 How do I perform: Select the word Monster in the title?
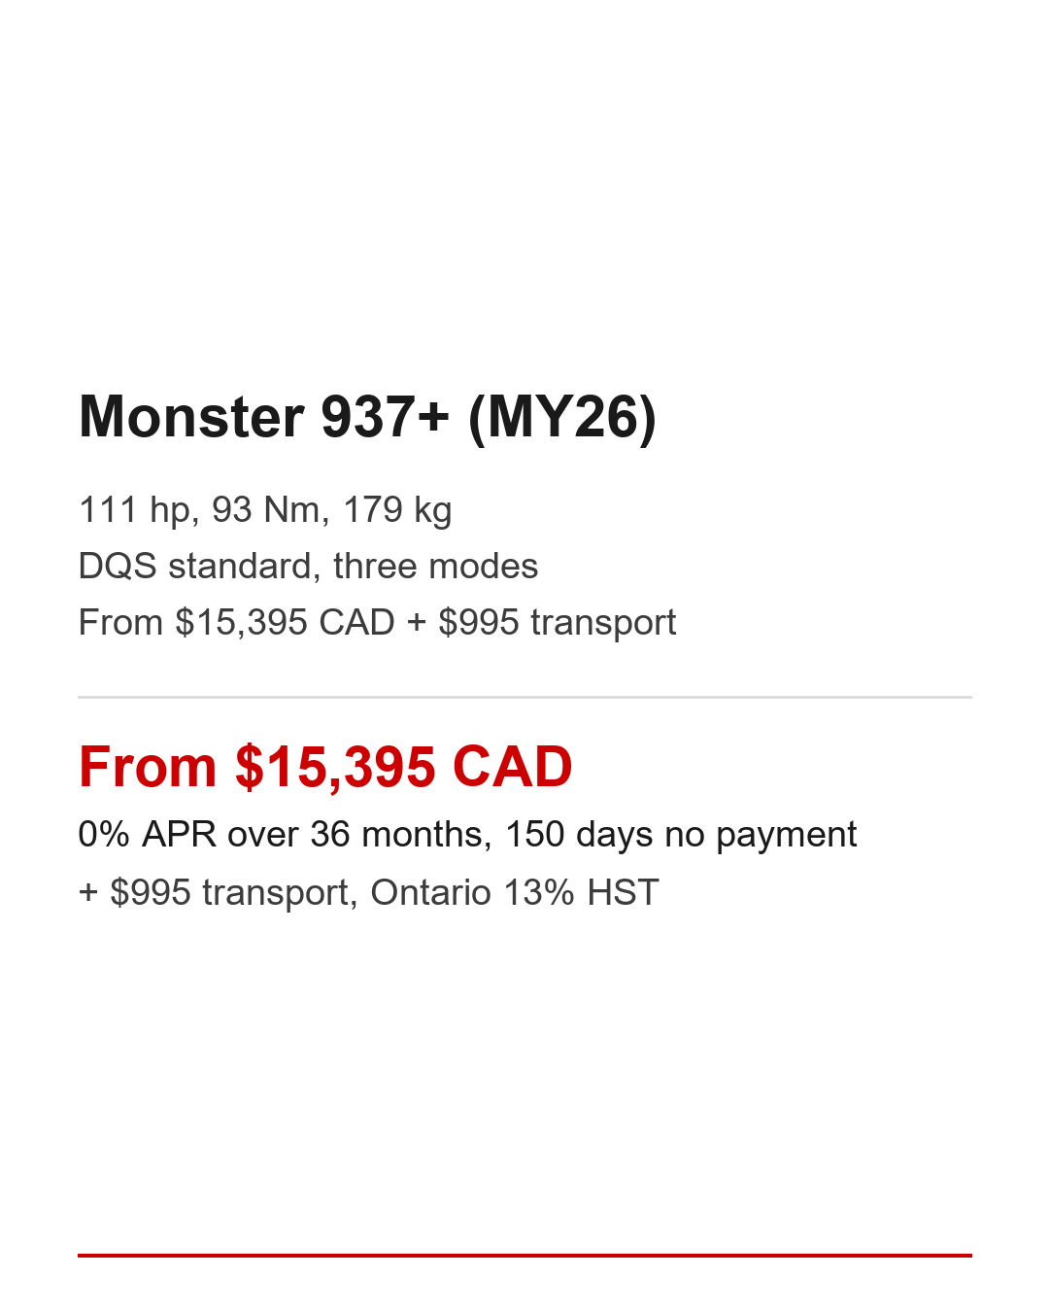[191, 417]
